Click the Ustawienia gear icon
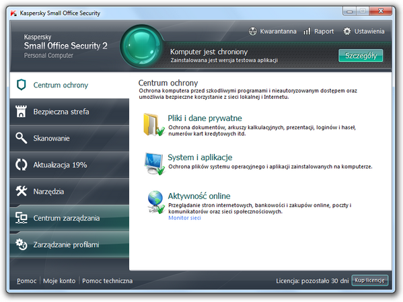Image resolution: width=403 pixels, height=302 pixels. pos(347,32)
